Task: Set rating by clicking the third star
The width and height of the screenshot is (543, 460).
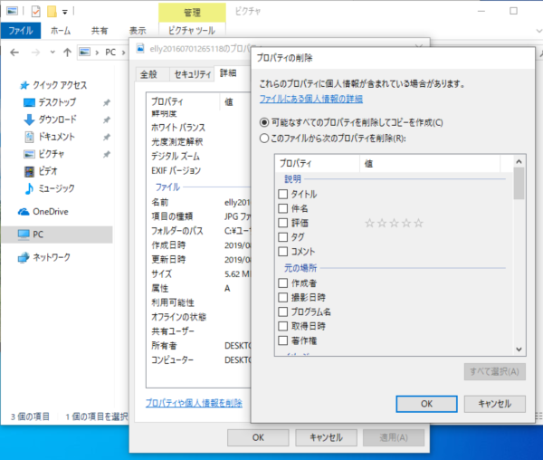Action: pyautogui.click(x=394, y=223)
